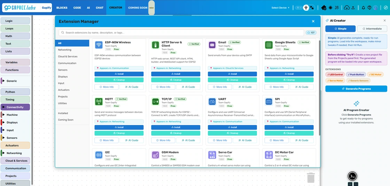Click the I2C extension icon

pos(99,155)
